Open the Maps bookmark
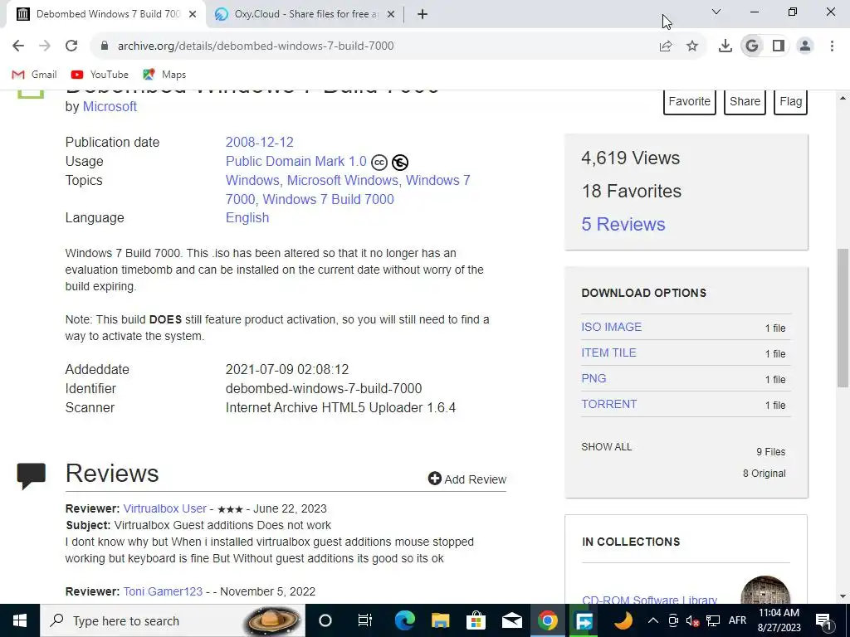This screenshot has height=637, width=850. click(164, 75)
